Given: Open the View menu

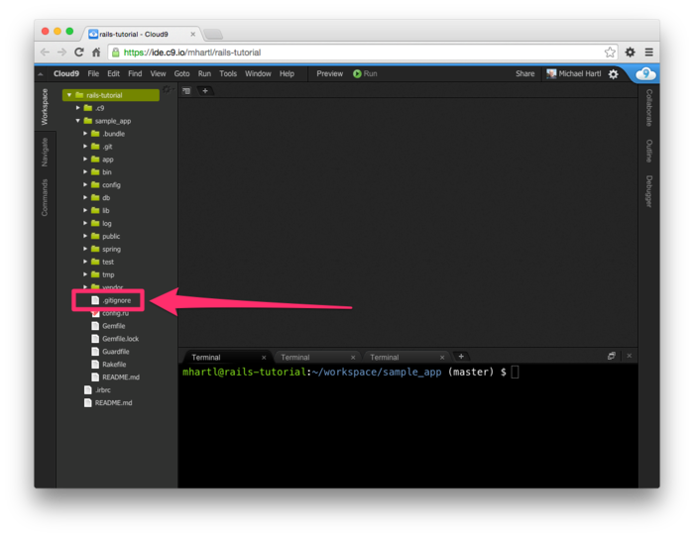Looking at the screenshot, I should point(158,74).
